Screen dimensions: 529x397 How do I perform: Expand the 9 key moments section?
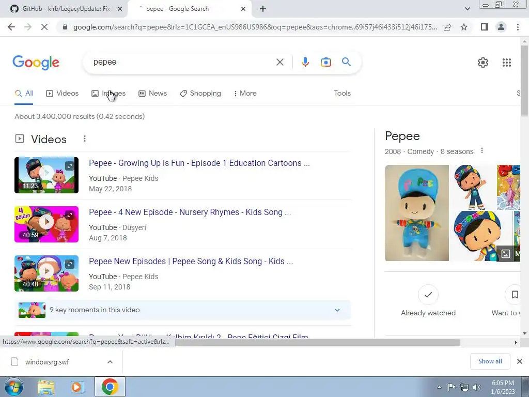[x=183, y=310]
